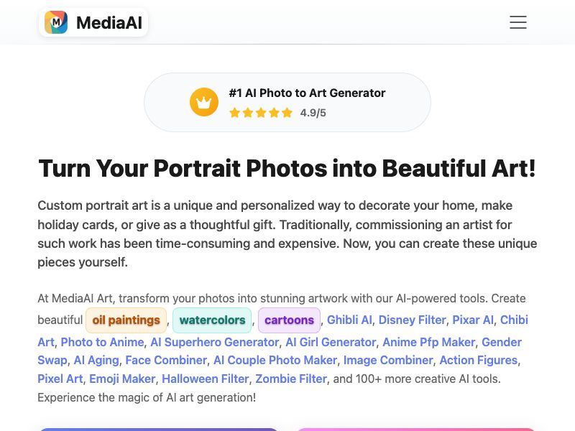Select the "cartoons" highlighted tag
The image size is (575, 431).
coord(289,320)
